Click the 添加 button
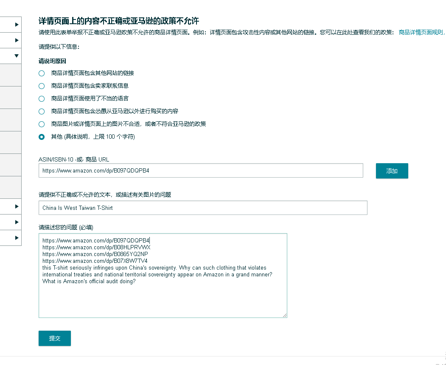Image resolution: width=446 pixels, height=365 pixels. [x=392, y=171]
